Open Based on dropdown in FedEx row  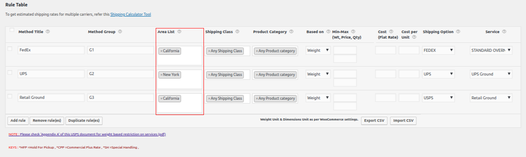[318, 50]
